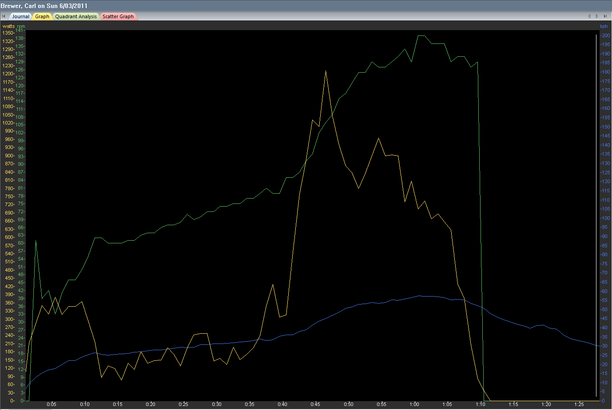Click the 0:20 time axis label
The height and width of the screenshot is (410, 612).
(151, 404)
